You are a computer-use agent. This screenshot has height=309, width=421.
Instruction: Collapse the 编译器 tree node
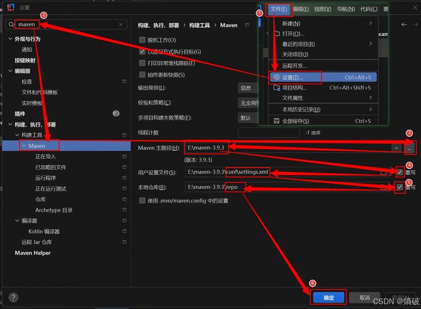[17, 221]
